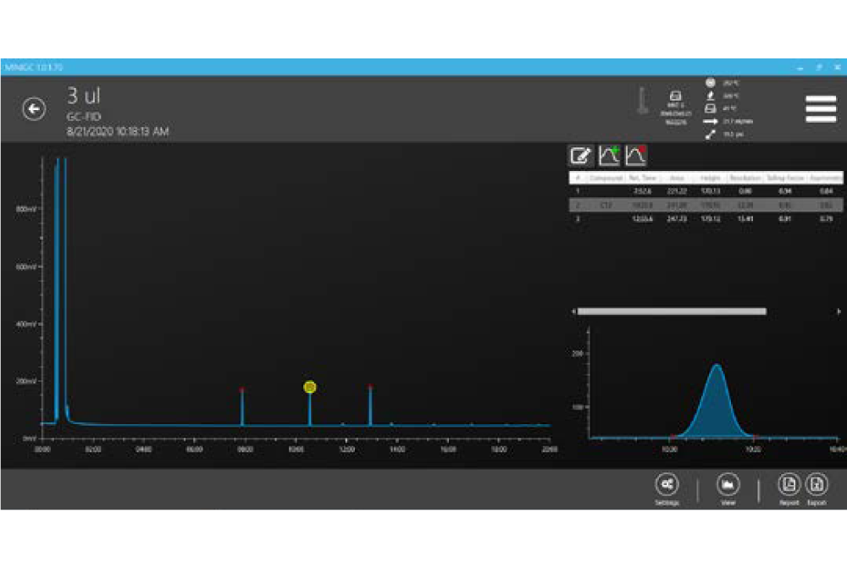Sort by Ret. Time column header
The image size is (847, 568).
[x=643, y=178]
